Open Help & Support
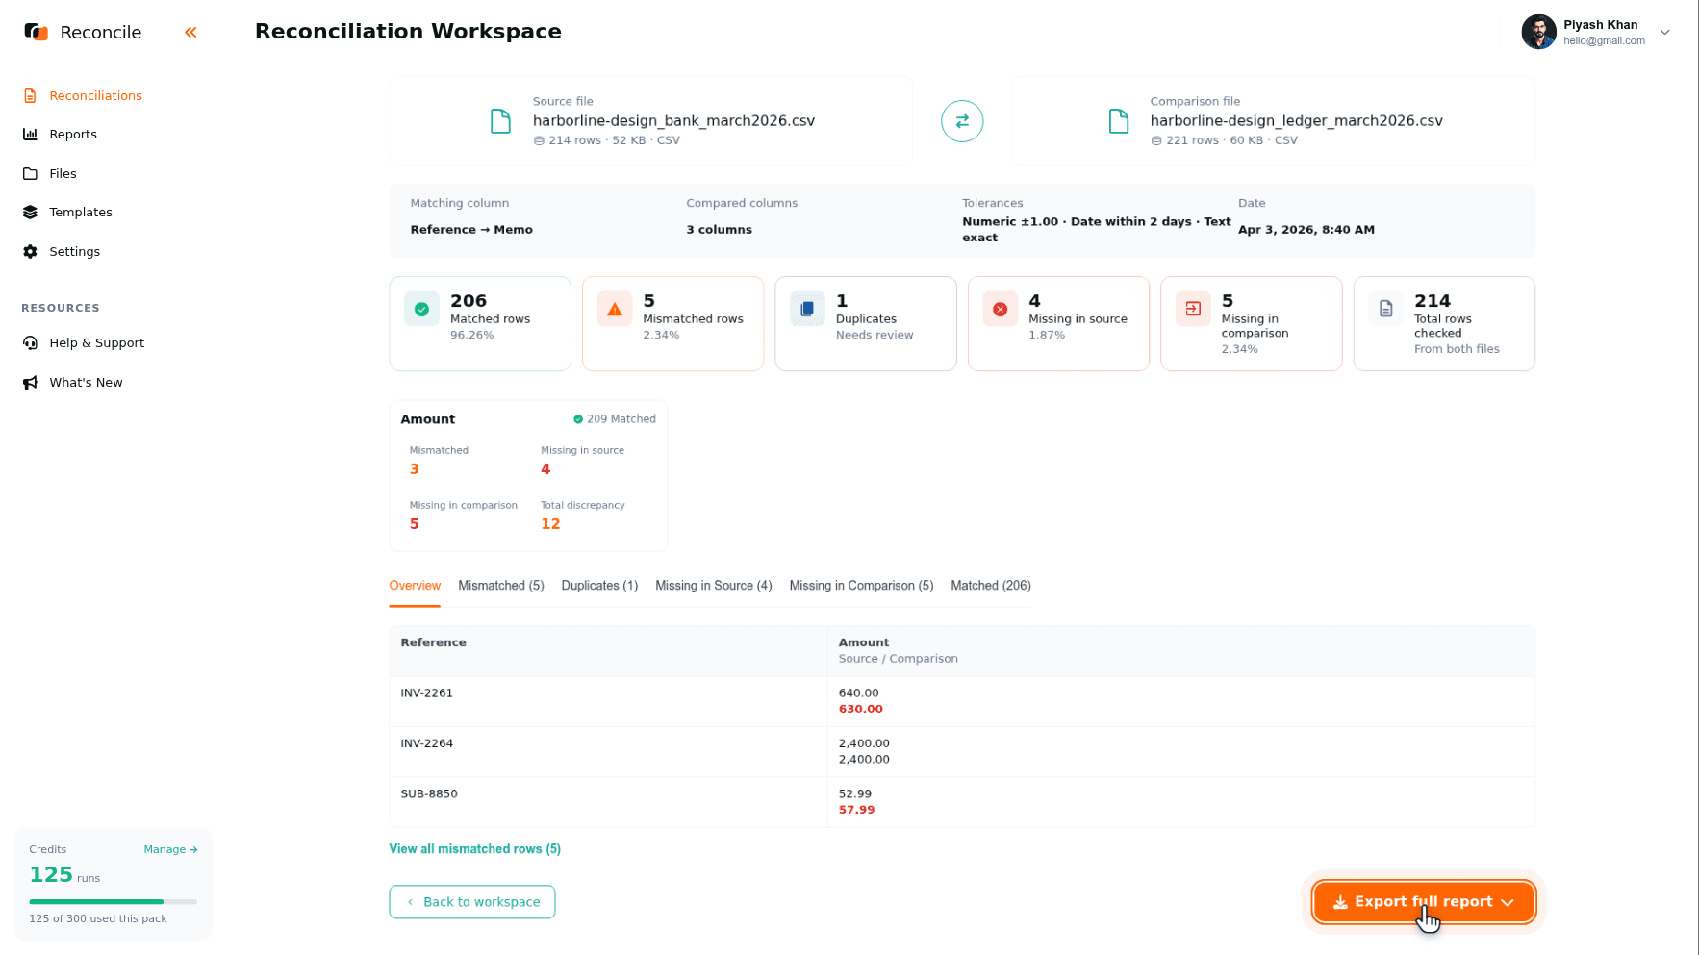 tap(96, 343)
